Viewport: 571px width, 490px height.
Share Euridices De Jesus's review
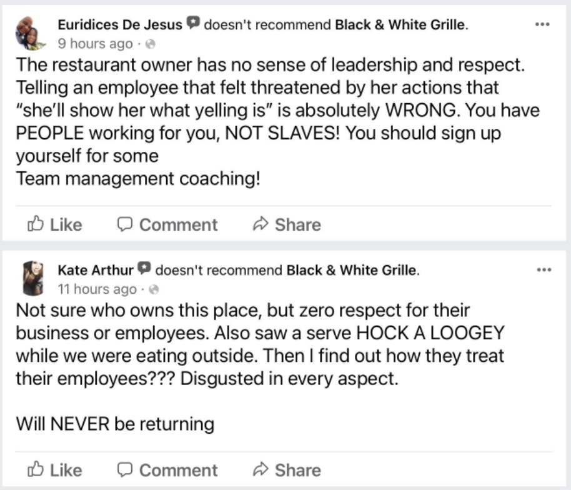click(x=287, y=225)
